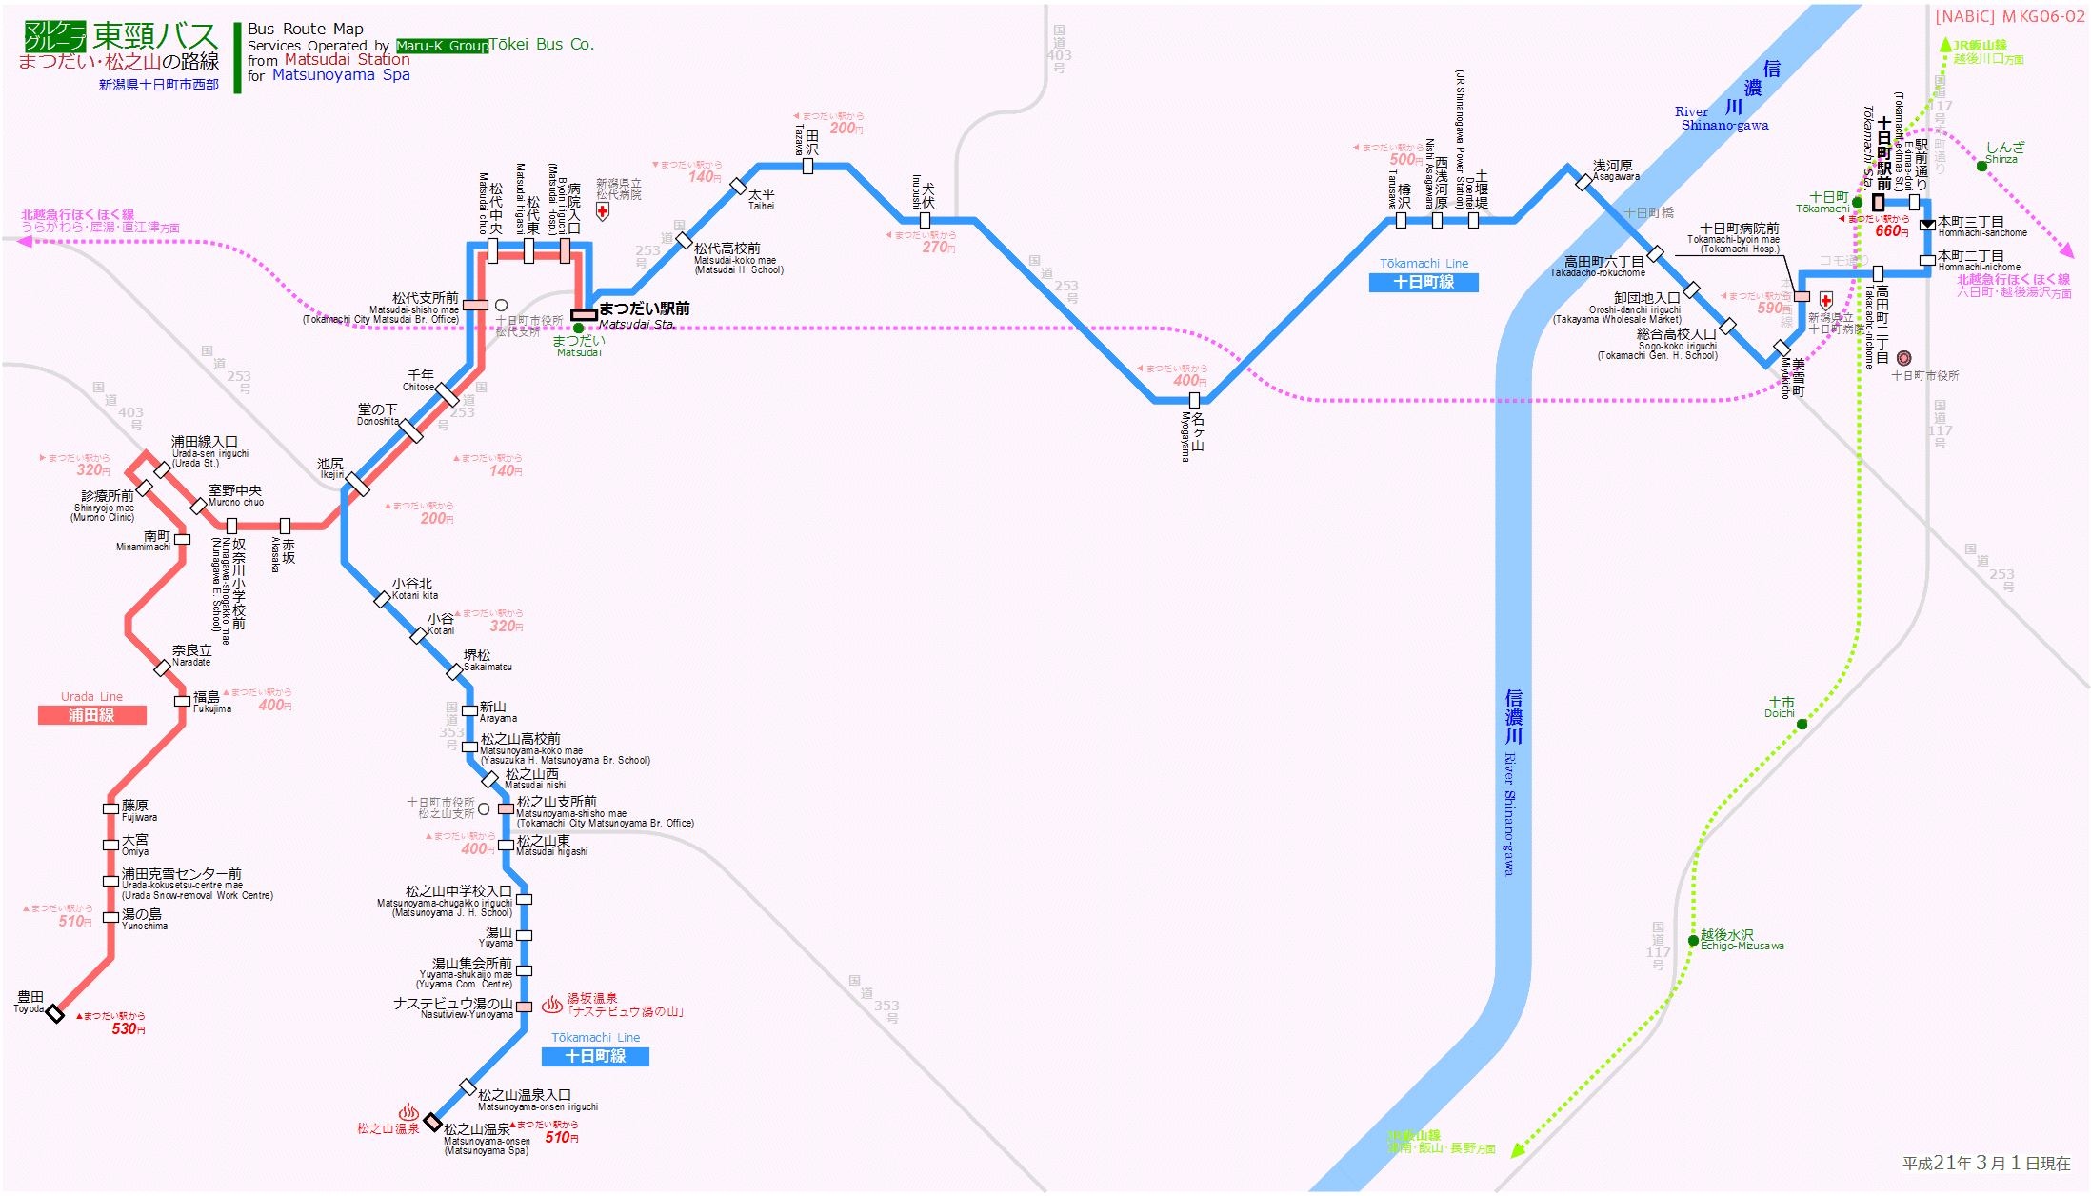The height and width of the screenshot is (1196, 2091).
Task: Click the Toyoda terminus diamond marker
Action: [55, 1014]
